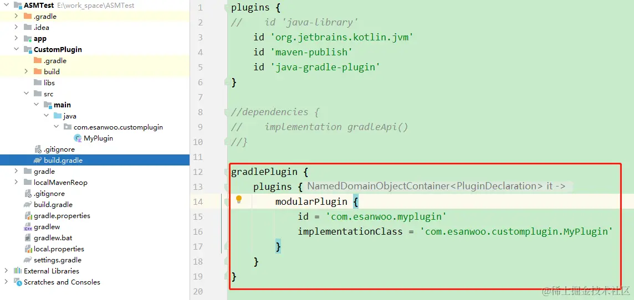This screenshot has height=300, width=634.
Task: Fold the gradlePlugin block at line 12
Action: (x=227, y=172)
